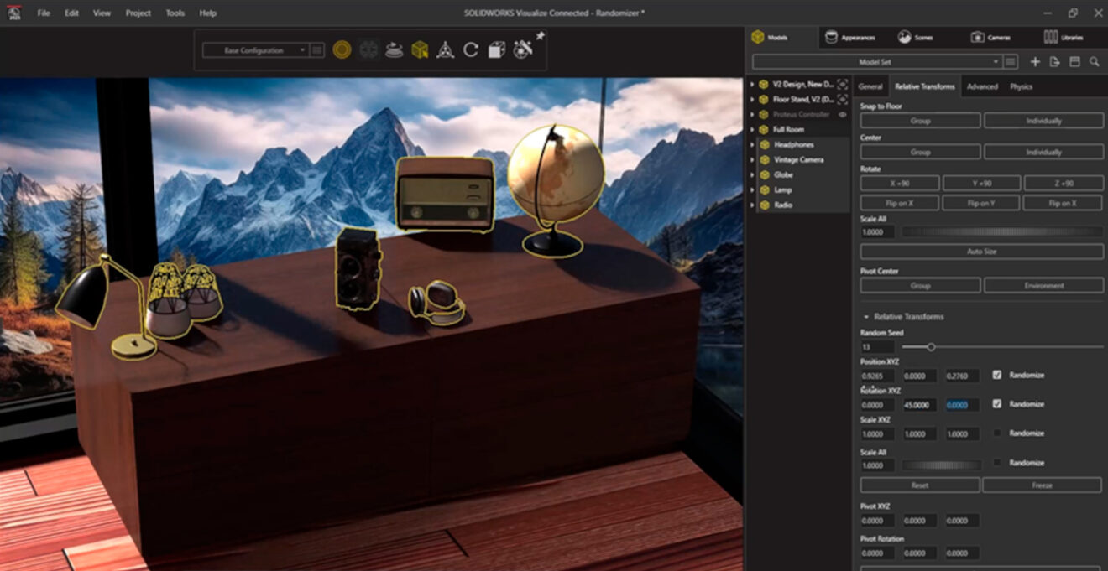Collapse the Relative Transforms section
The image size is (1108, 571).
point(866,317)
